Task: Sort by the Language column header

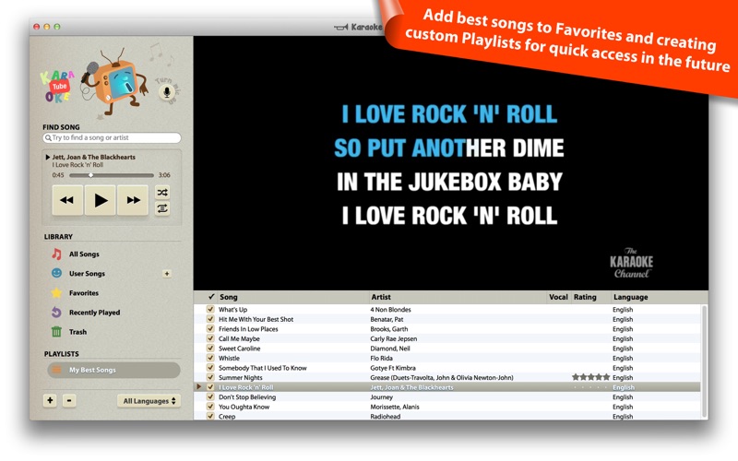Action: pos(630,297)
